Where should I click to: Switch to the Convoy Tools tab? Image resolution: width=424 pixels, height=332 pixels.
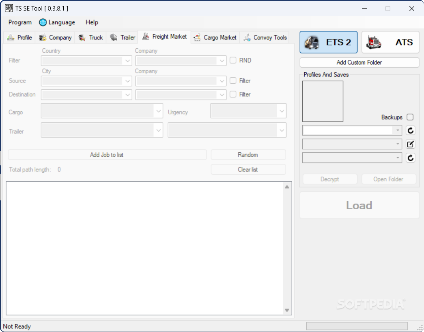point(265,37)
